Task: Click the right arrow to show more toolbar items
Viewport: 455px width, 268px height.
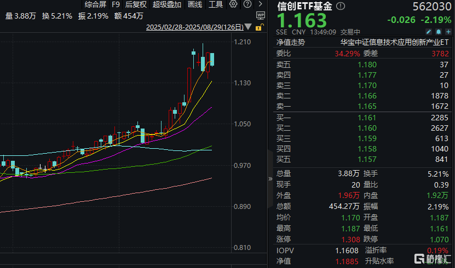Action: click(260, 4)
